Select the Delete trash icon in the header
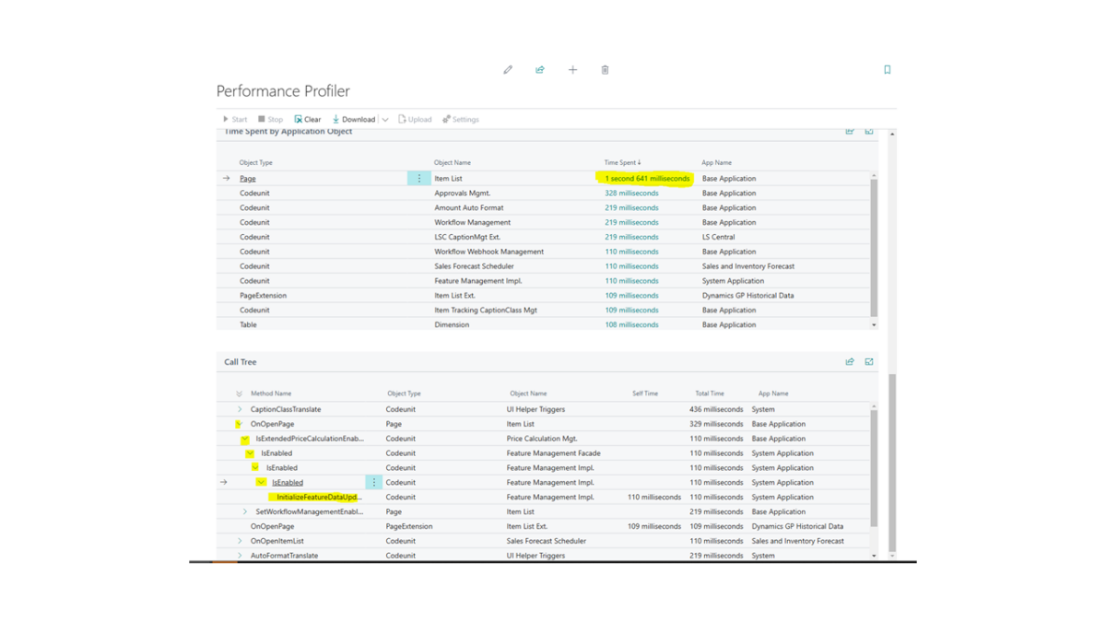Image resolution: width=1106 pixels, height=622 pixels. coord(605,69)
